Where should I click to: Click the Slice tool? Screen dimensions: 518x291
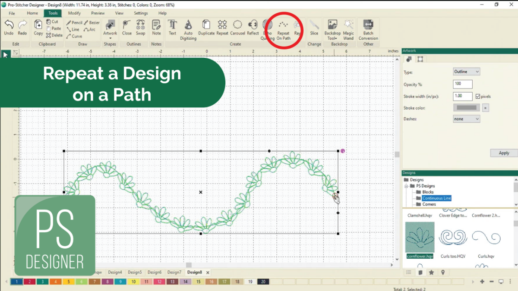click(x=314, y=27)
